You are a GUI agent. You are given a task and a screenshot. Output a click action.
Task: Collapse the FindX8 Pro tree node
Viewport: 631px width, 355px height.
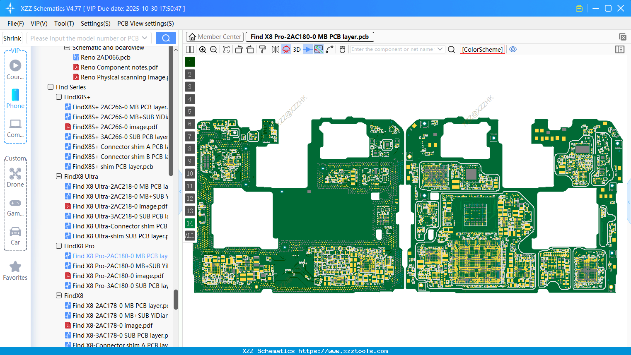59,246
